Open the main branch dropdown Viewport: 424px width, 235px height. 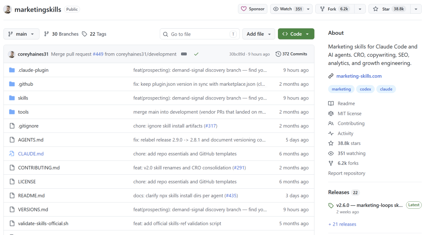point(21,34)
